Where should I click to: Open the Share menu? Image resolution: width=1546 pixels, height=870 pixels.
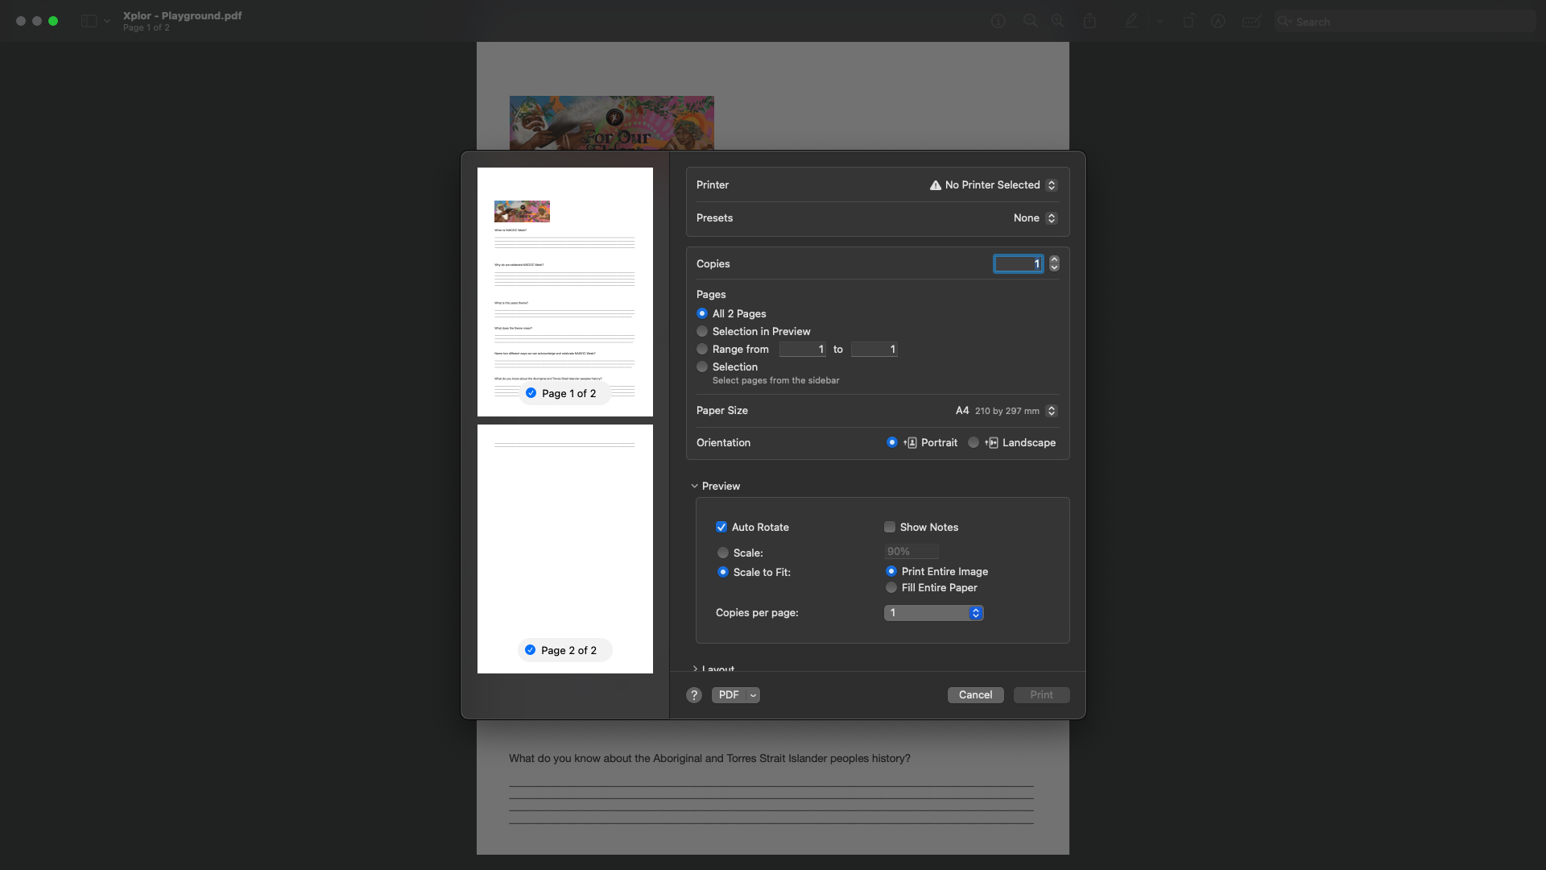click(1091, 21)
